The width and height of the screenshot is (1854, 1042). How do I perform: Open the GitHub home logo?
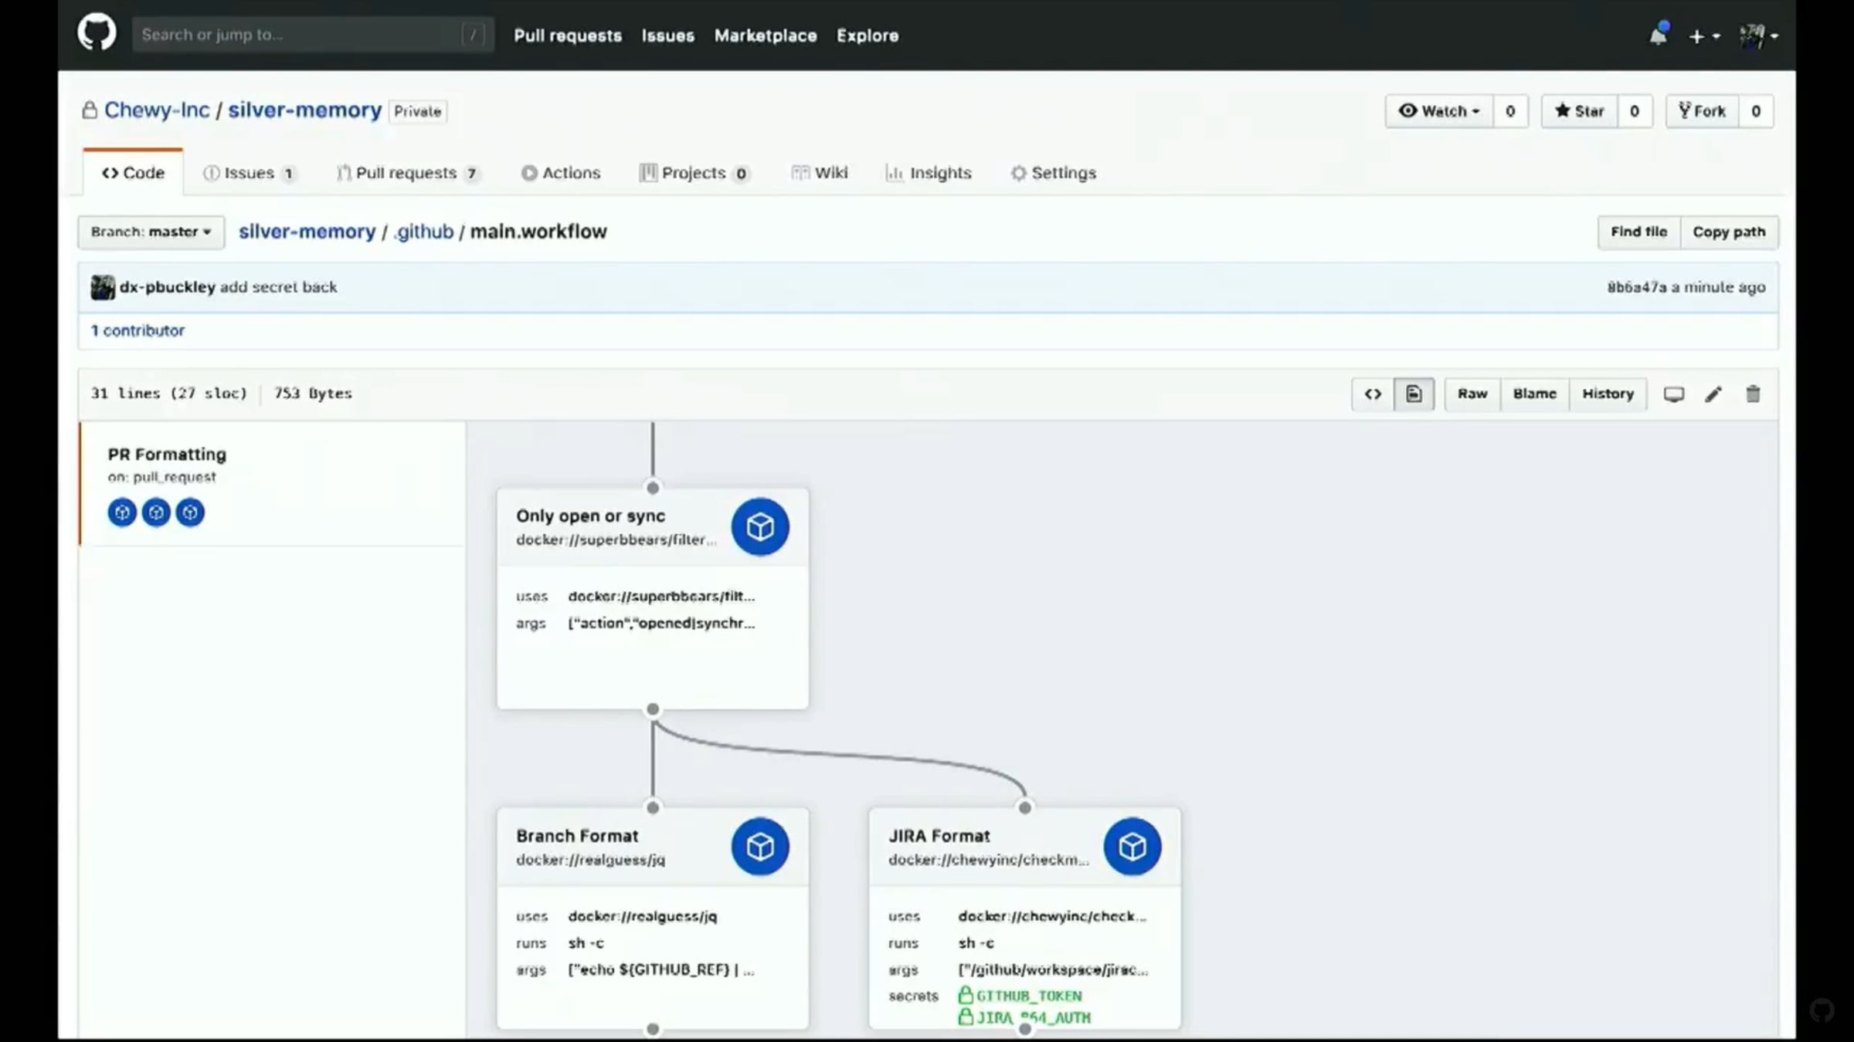point(97,33)
